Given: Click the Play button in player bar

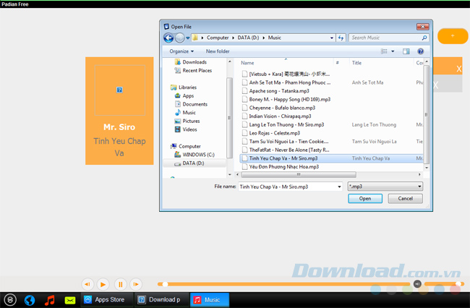Looking at the screenshot, I should coord(103,285).
